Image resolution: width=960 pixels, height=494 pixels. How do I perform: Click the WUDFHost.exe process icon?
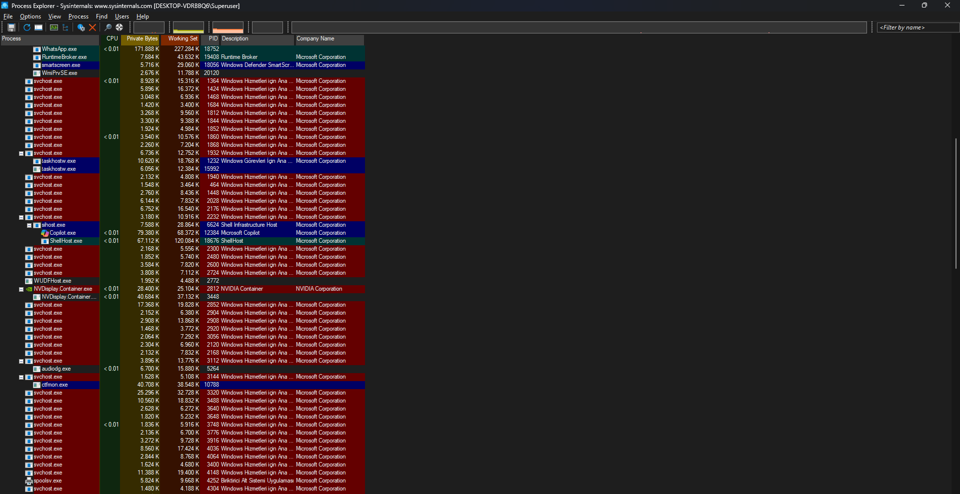coord(29,281)
